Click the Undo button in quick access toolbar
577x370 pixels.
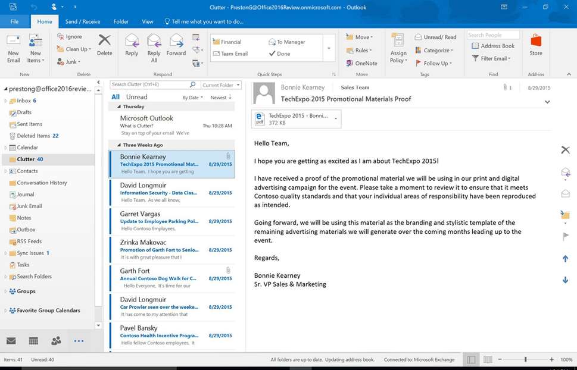(x=34, y=7)
